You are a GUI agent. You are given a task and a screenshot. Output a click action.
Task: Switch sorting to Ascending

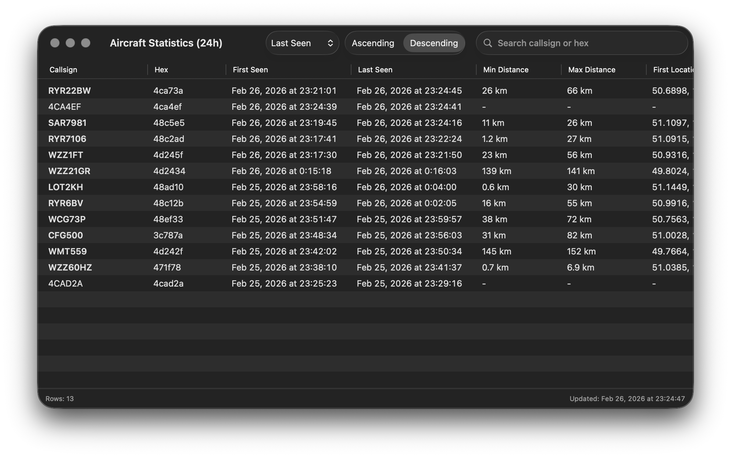(373, 43)
